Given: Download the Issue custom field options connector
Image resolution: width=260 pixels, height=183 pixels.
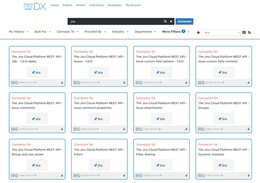Looking at the screenshot, I should (x=186, y=83).
